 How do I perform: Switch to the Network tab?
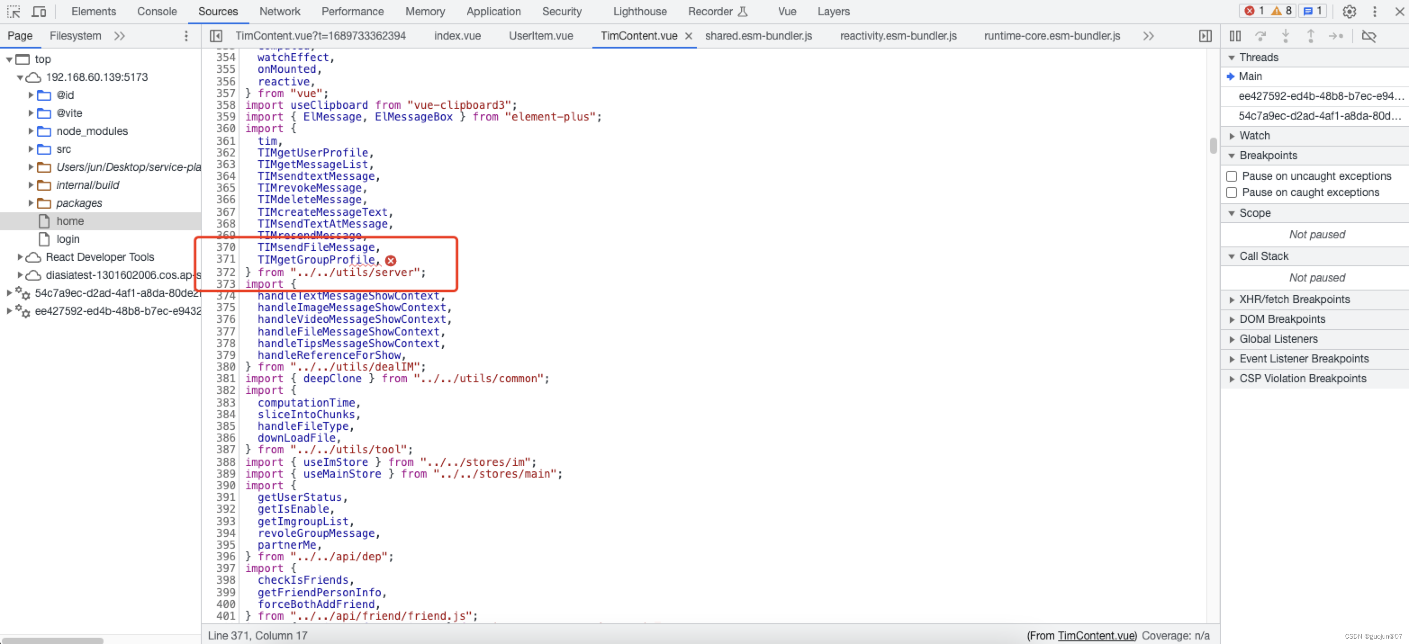[x=280, y=12]
